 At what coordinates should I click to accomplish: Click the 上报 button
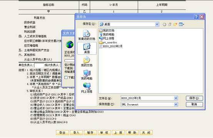[x=118, y=133]
